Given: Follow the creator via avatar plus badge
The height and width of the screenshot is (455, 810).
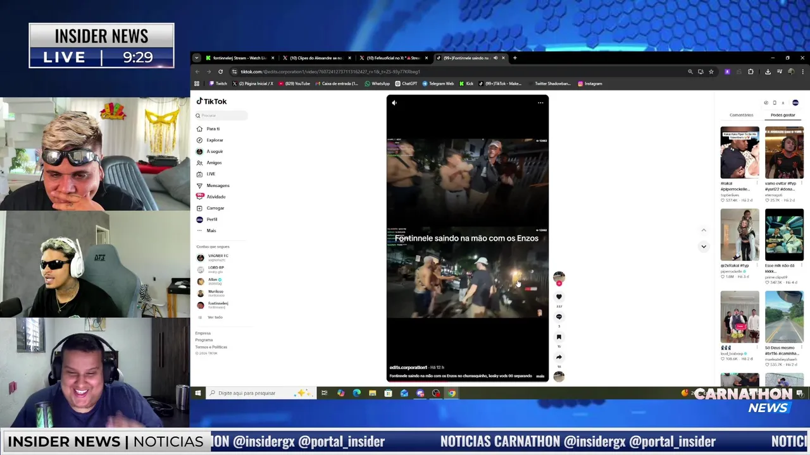Looking at the screenshot, I should (559, 284).
